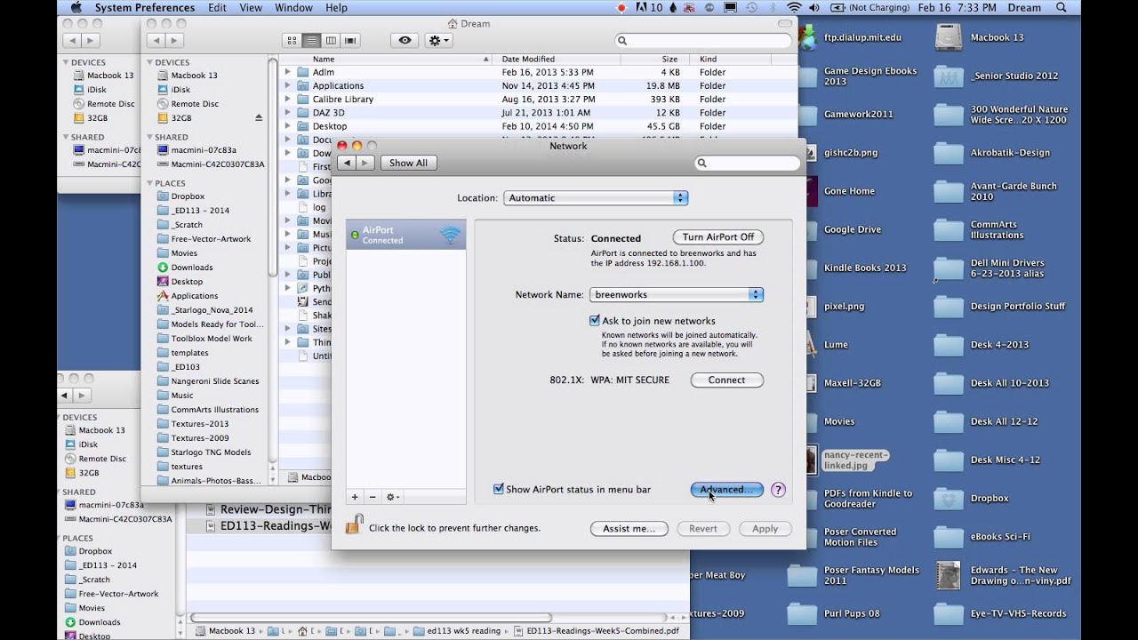Screen dimensions: 1138x640
Task: Click Assist me… button
Action: pos(629,528)
